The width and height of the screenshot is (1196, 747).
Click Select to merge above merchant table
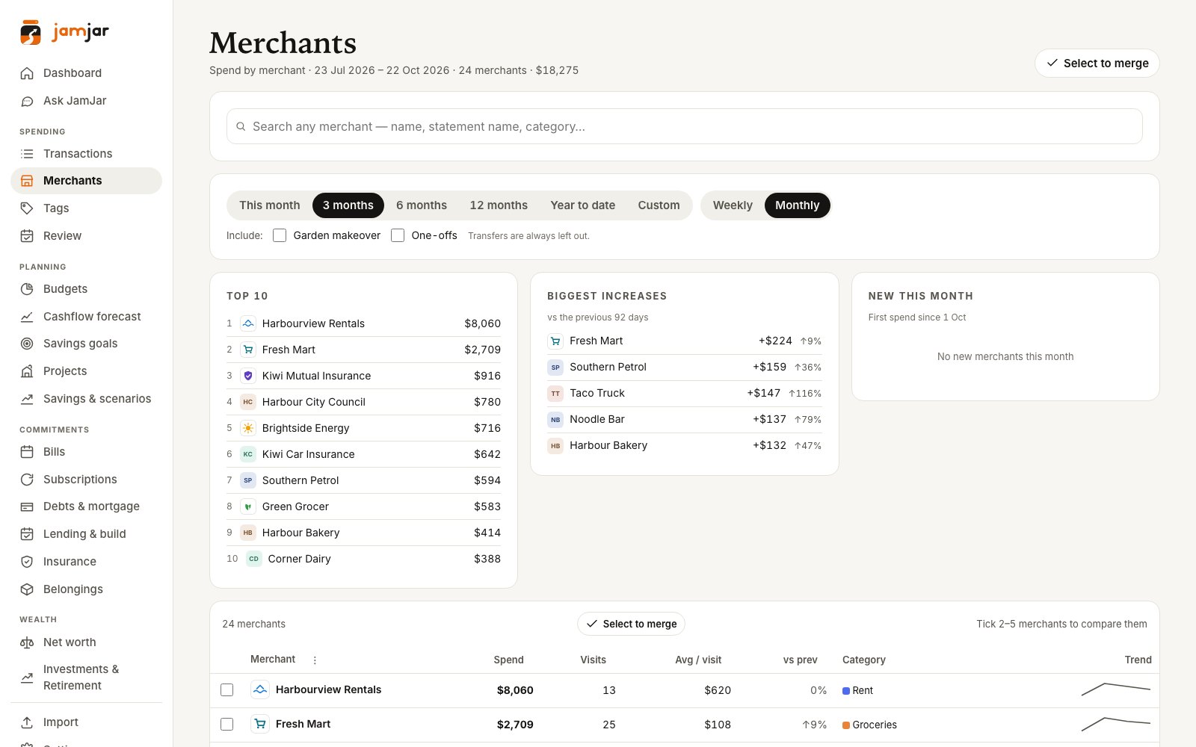pyautogui.click(x=631, y=624)
